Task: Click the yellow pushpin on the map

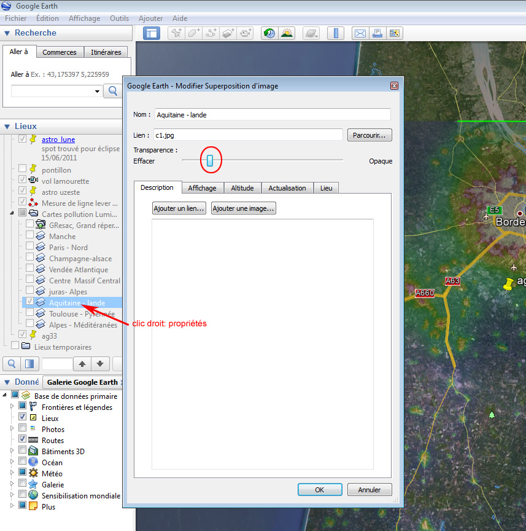Action: pyautogui.click(x=508, y=285)
